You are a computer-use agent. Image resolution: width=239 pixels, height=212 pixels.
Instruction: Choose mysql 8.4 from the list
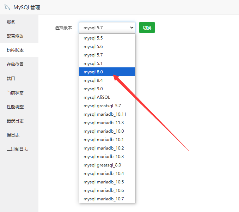107,80
